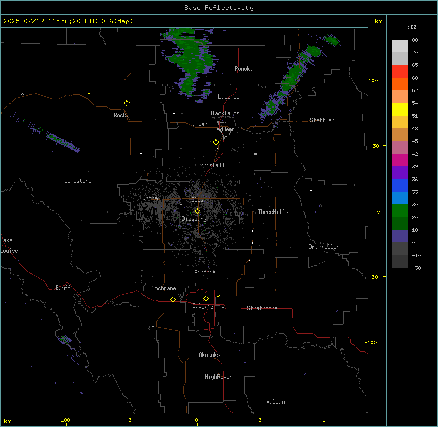This screenshot has height=427, width=438.
Task: Click the RedDeer city label
Action: click(x=224, y=129)
